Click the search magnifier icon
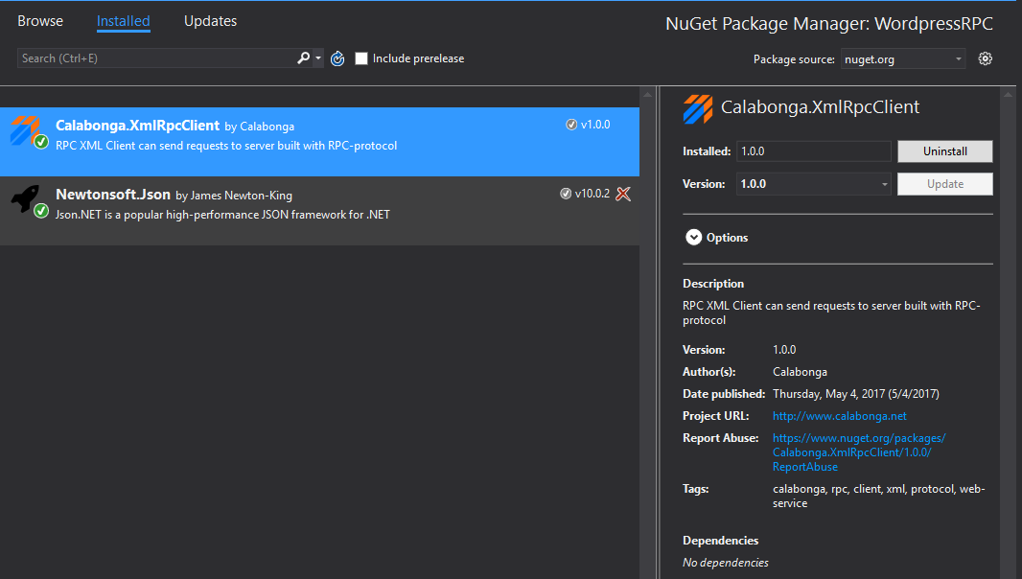The width and height of the screenshot is (1022, 579). pos(303,58)
